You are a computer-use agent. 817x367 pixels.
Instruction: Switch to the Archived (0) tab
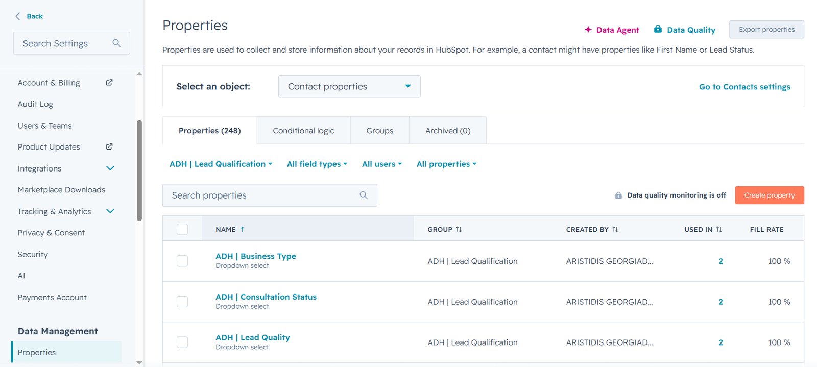pos(448,131)
